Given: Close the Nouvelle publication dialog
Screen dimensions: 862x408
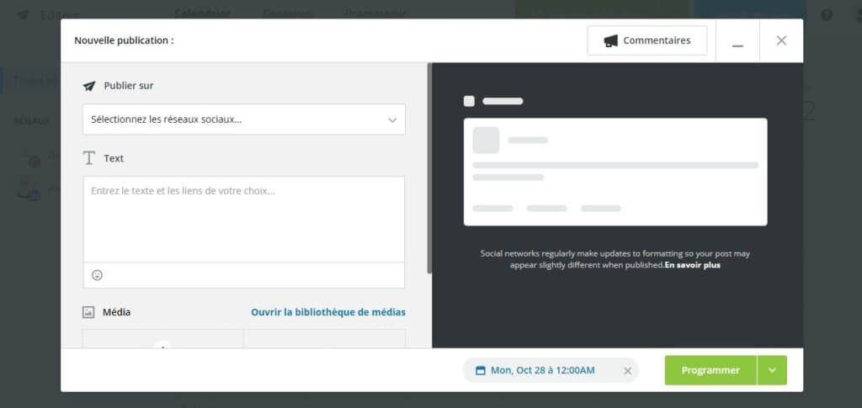Looking at the screenshot, I should point(781,40).
